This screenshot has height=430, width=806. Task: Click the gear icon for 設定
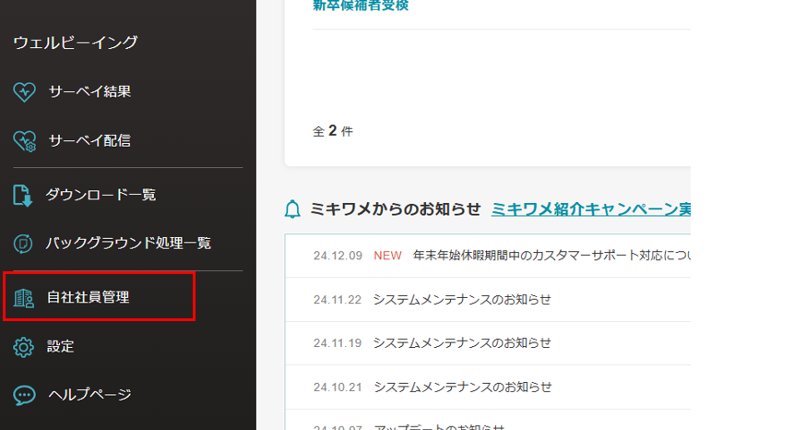point(23,347)
